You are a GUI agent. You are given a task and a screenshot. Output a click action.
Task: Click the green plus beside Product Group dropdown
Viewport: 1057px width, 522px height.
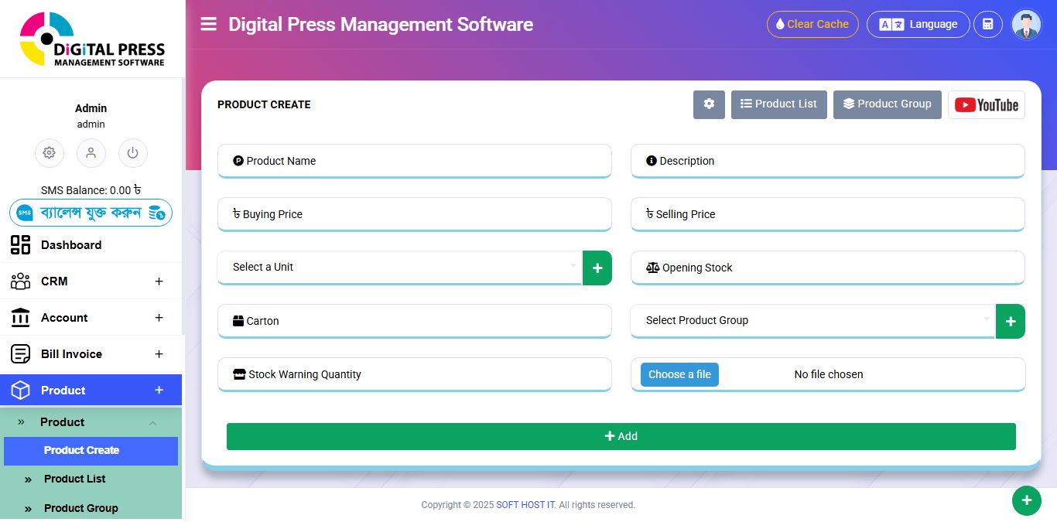tap(1011, 321)
